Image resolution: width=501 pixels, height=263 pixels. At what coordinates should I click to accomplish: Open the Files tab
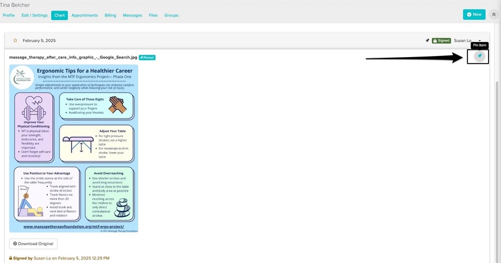[153, 15]
